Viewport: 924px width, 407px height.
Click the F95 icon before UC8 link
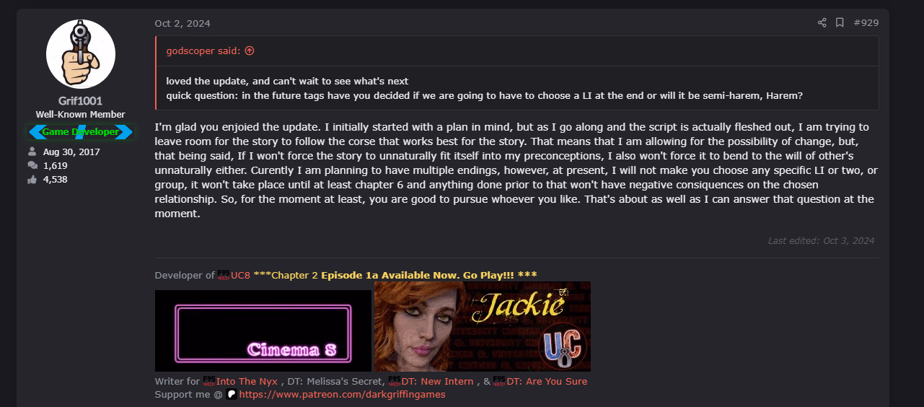tap(223, 275)
